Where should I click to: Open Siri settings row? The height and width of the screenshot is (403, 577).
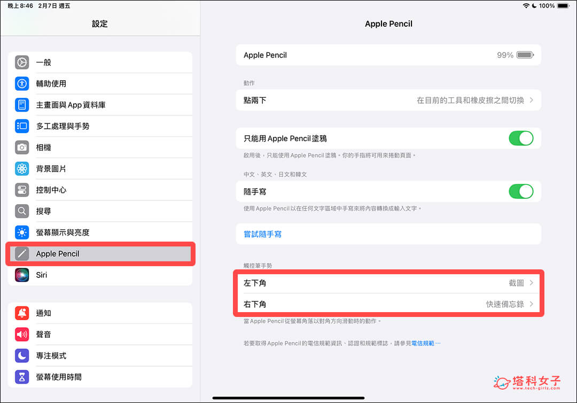(100, 275)
